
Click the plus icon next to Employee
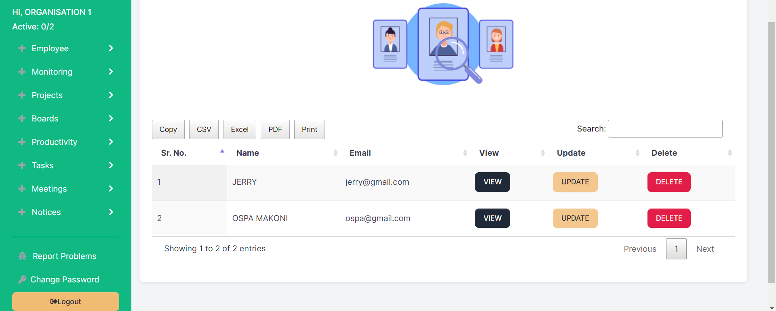(x=22, y=48)
